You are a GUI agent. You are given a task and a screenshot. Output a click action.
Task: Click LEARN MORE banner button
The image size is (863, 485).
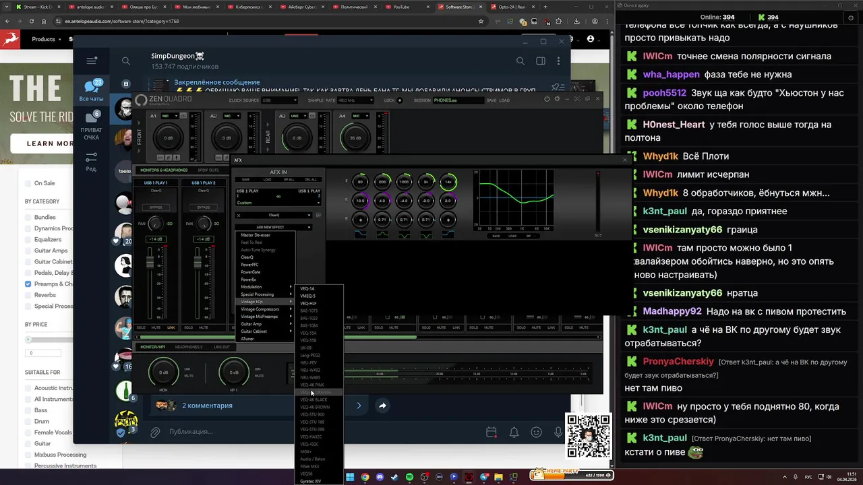pos(49,143)
